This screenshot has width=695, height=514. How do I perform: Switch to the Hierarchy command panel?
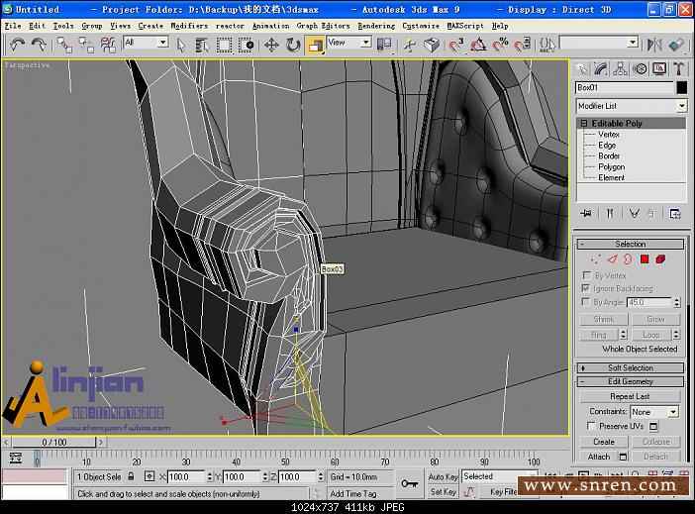coord(620,69)
